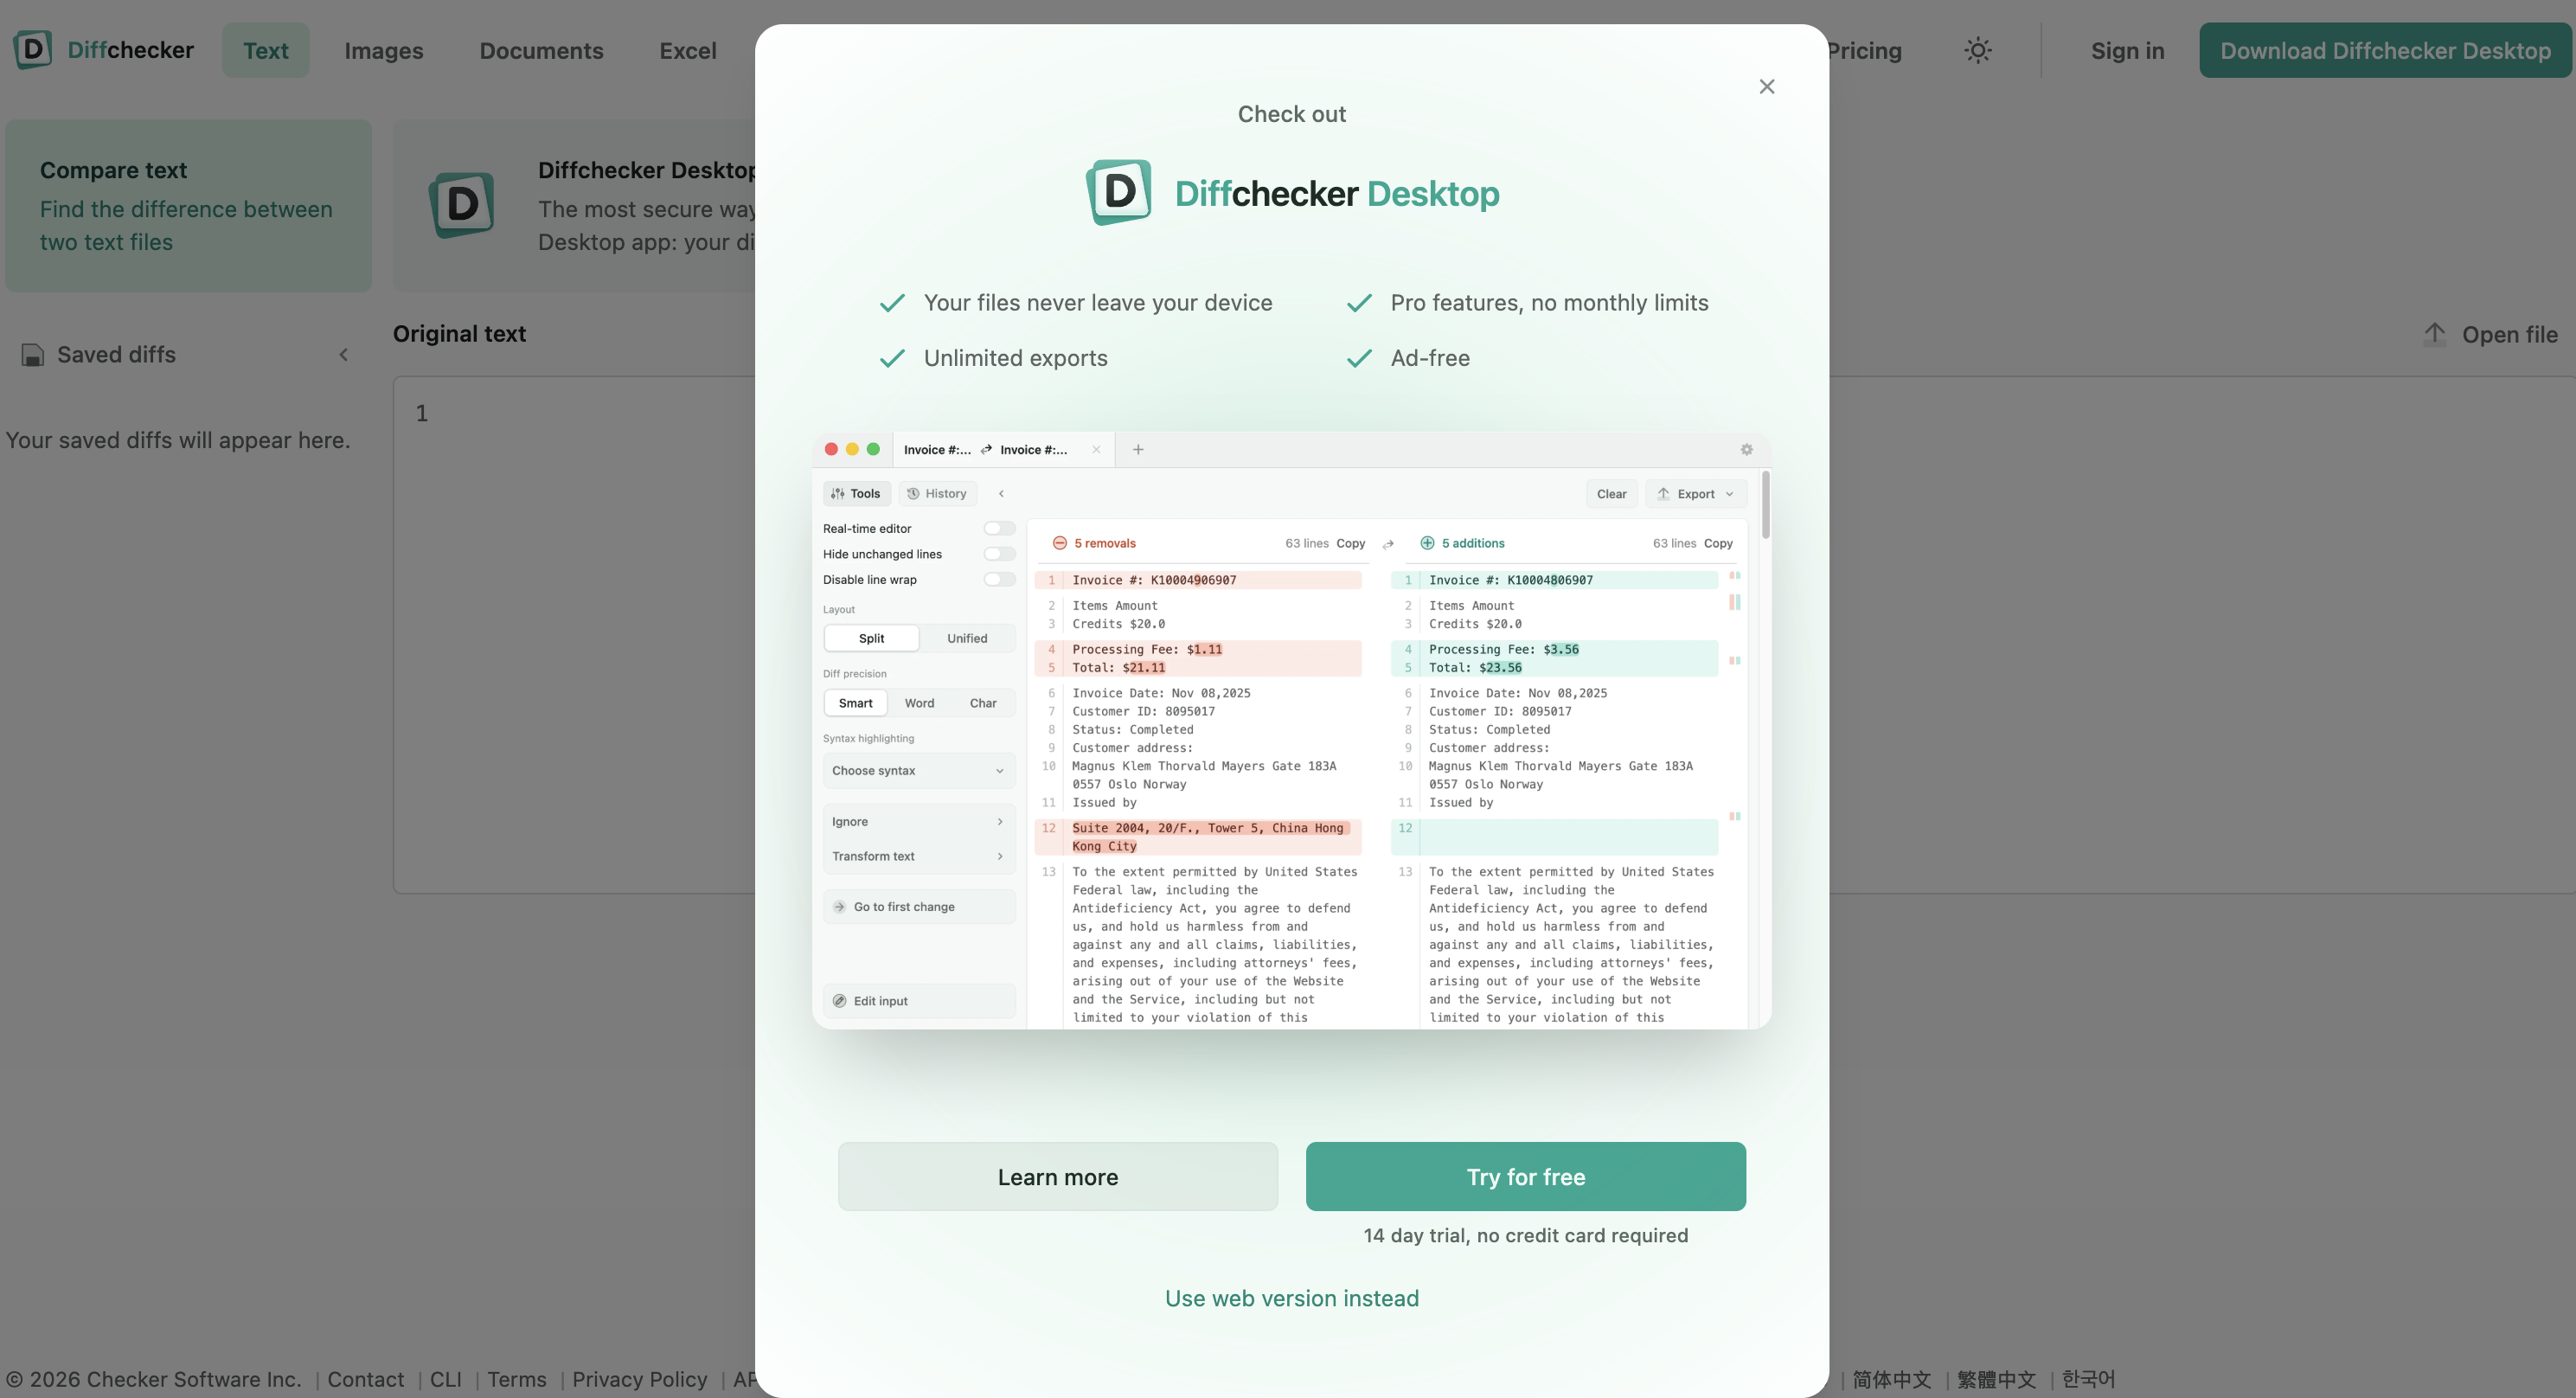Click Copy in the removals pane header

coord(1351,544)
